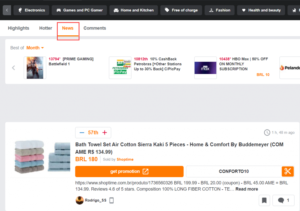Click the 57th temperature score
The height and width of the screenshot is (211, 300).
[x=93, y=133]
